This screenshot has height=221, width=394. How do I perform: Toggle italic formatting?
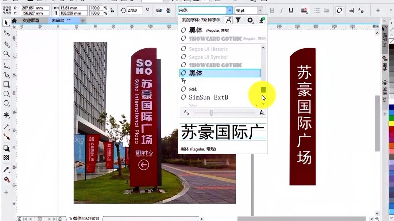pyautogui.click(x=281, y=10)
